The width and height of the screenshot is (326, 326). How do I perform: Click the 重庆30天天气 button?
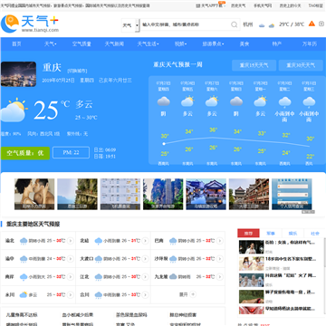(x=301, y=65)
